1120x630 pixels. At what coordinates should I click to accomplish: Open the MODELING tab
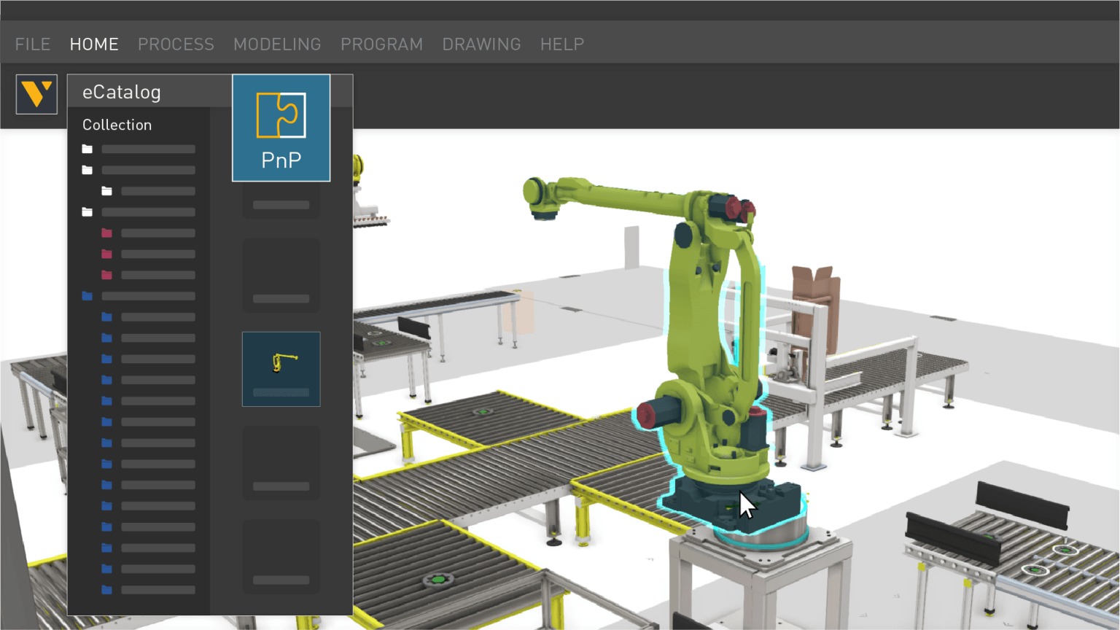pos(277,44)
